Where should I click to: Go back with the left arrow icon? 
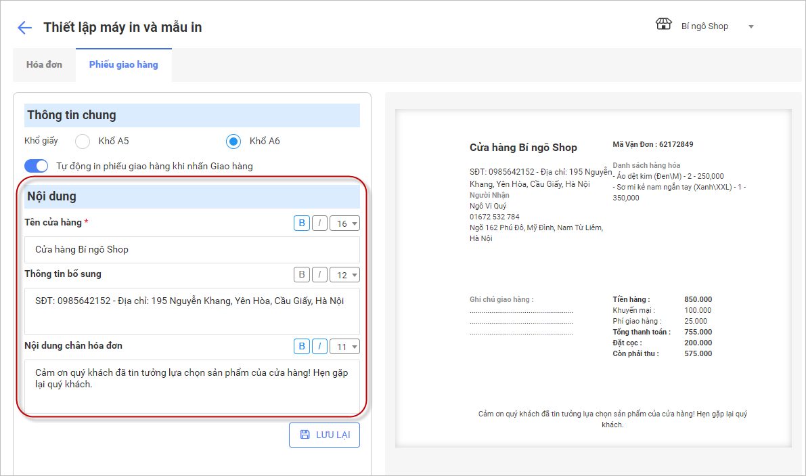coord(24,27)
